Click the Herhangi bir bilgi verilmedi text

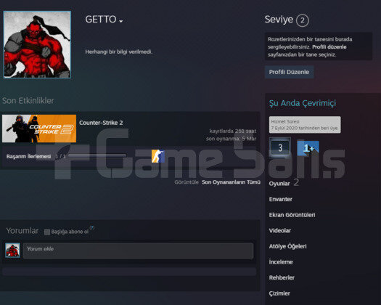(x=118, y=52)
